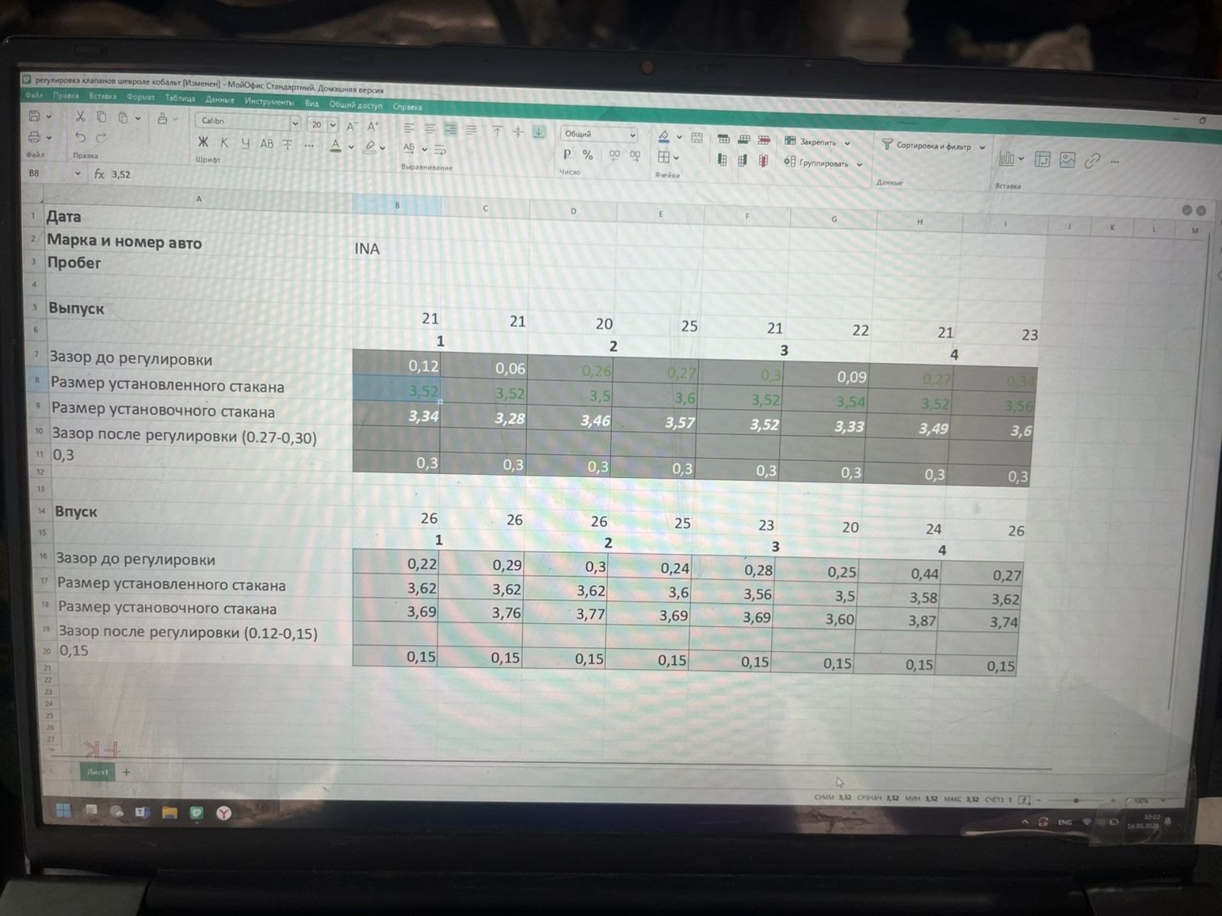The height and width of the screenshot is (916, 1222).
Task: Apply percent number format
Action: point(588,155)
